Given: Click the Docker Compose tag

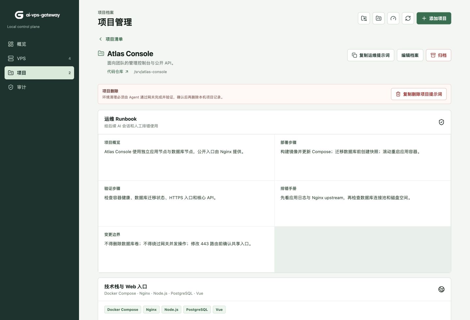Looking at the screenshot, I should [123, 310].
